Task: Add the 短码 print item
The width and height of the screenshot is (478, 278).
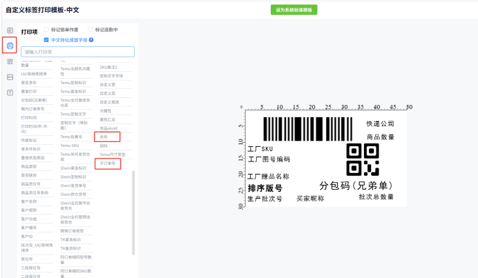Action: [x=104, y=146]
